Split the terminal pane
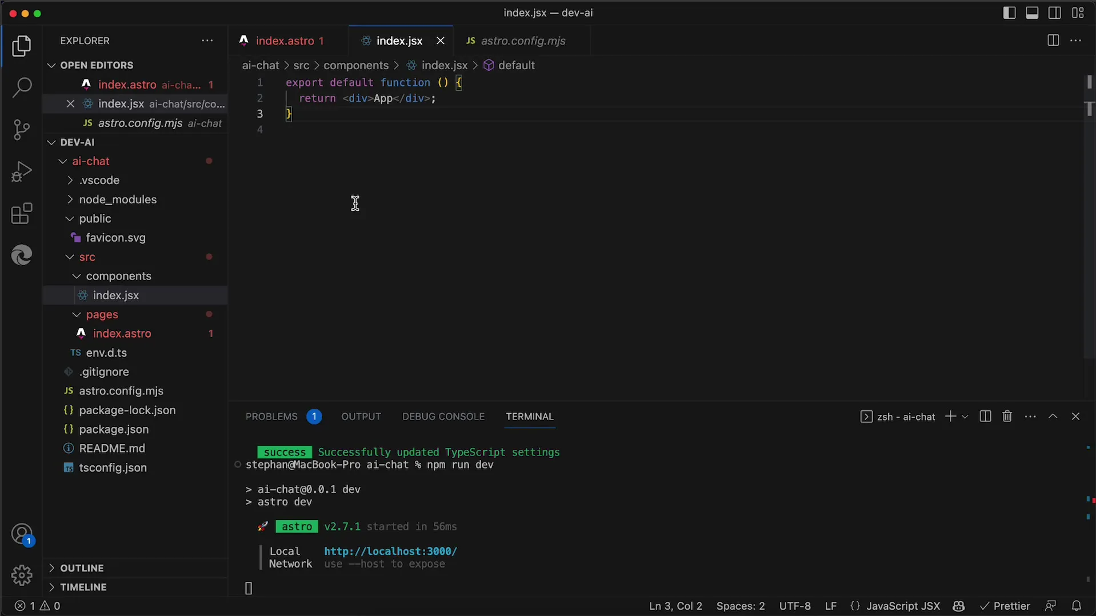 point(985,417)
